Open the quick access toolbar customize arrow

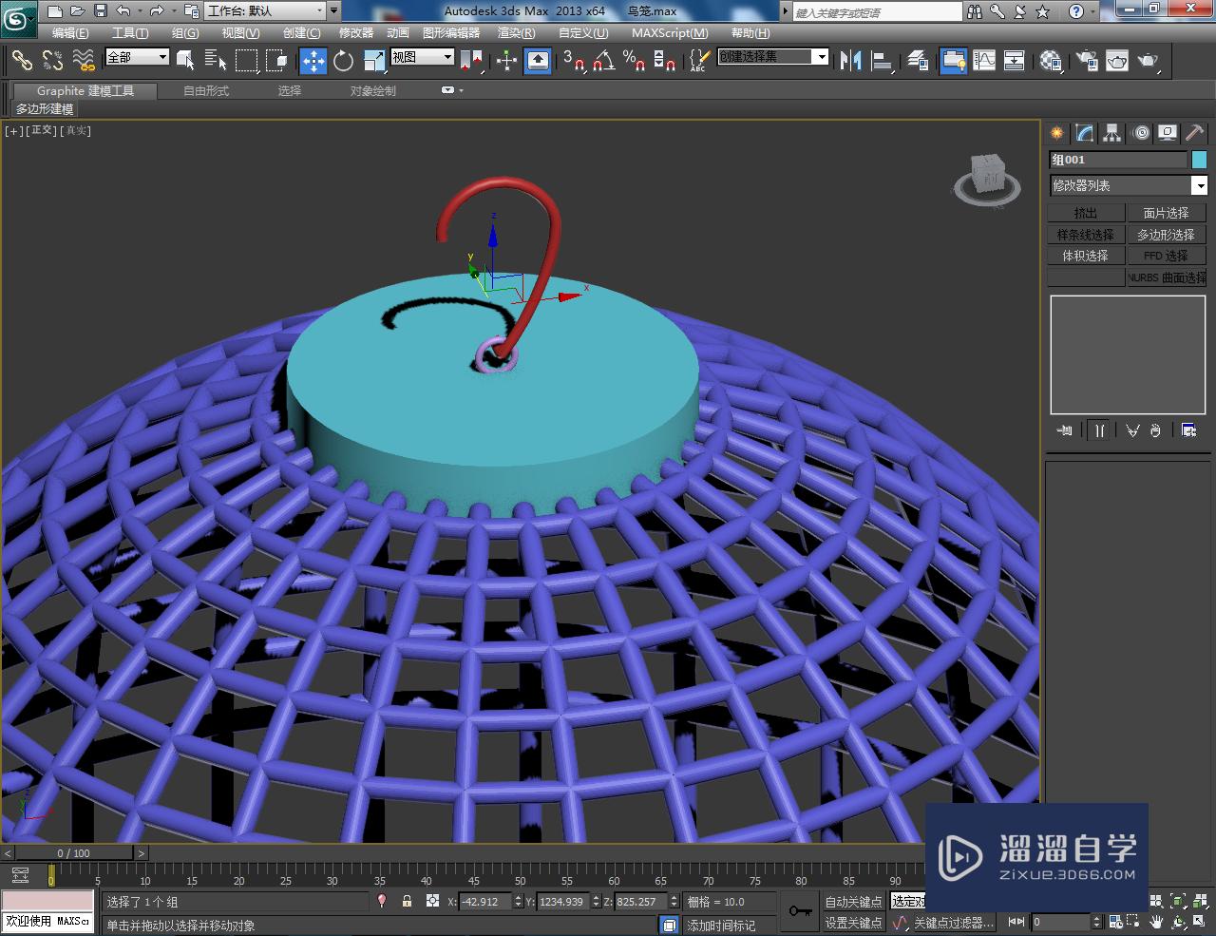click(333, 11)
